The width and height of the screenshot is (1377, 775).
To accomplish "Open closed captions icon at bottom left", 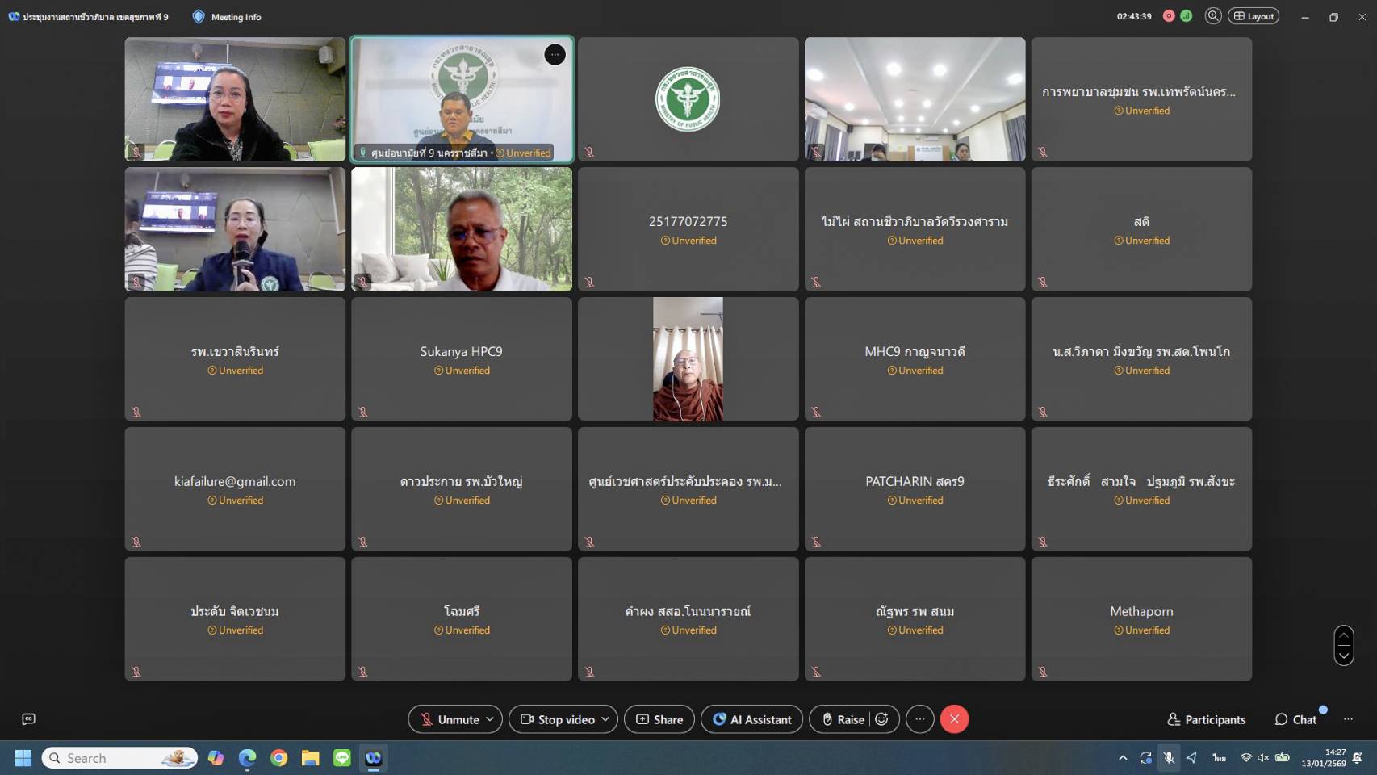I will click(29, 719).
